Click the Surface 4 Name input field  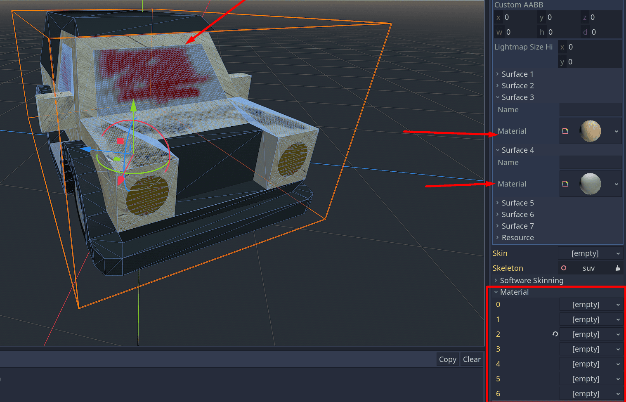[590, 163]
